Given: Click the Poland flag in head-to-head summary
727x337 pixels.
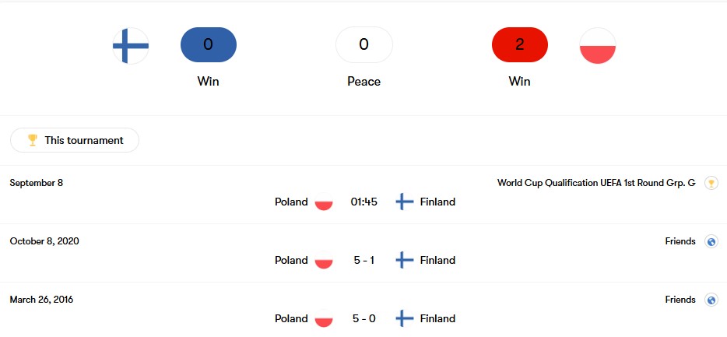Looking at the screenshot, I should pyautogui.click(x=598, y=45).
